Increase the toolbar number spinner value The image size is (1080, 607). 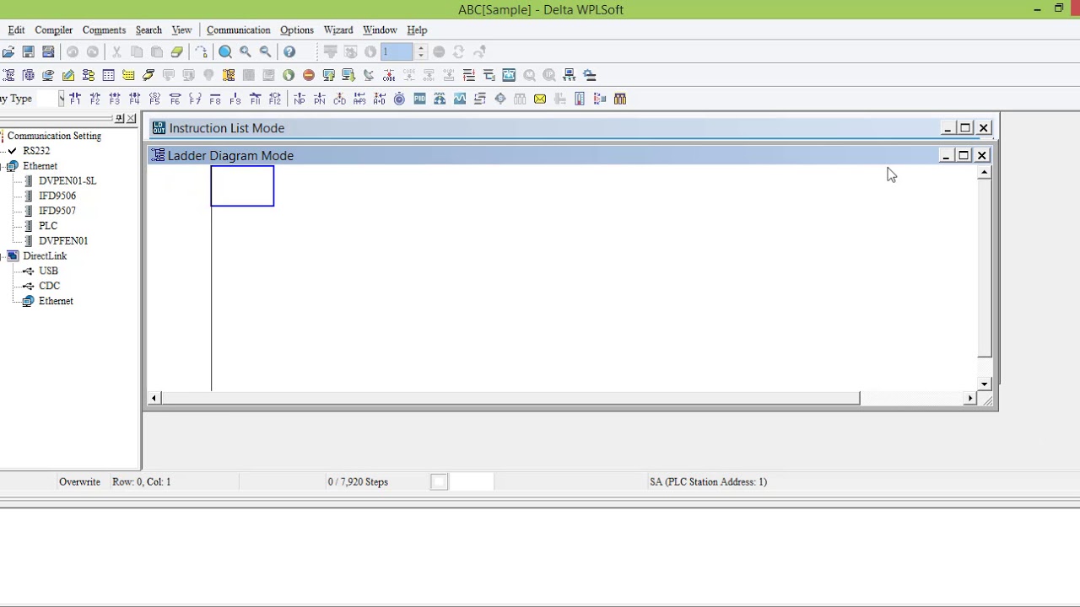(420, 48)
